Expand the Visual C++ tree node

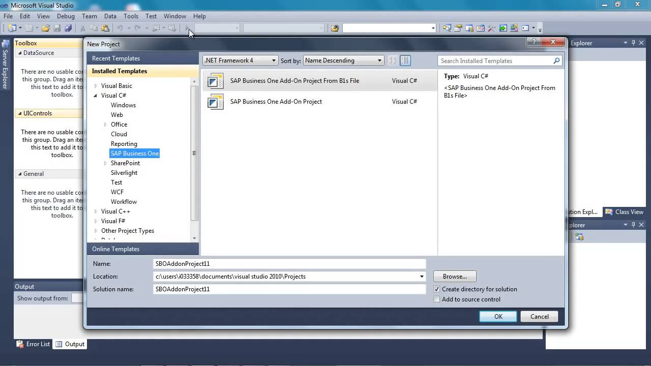(x=96, y=211)
